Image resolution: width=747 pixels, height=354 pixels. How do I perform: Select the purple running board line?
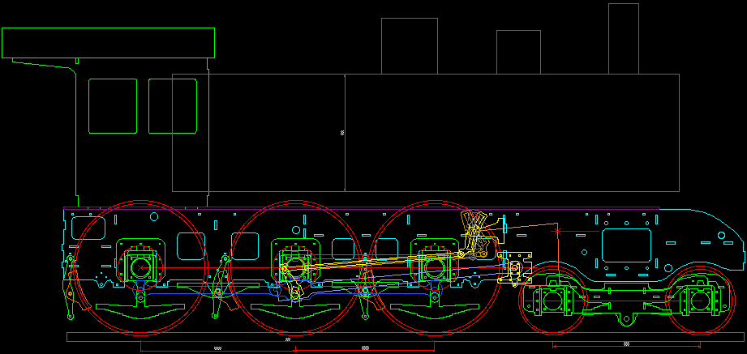(x=365, y=208)
